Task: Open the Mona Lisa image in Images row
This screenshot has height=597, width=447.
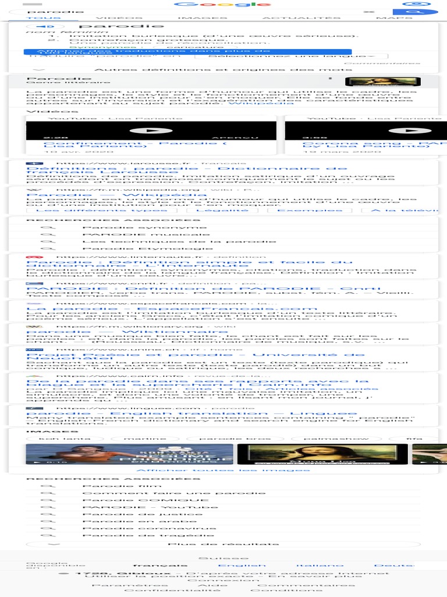Action: (x=322, y=454)
